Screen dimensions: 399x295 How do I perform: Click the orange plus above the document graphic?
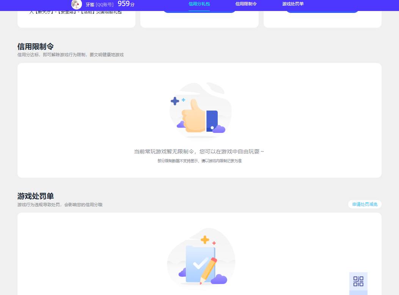[204, 239]
